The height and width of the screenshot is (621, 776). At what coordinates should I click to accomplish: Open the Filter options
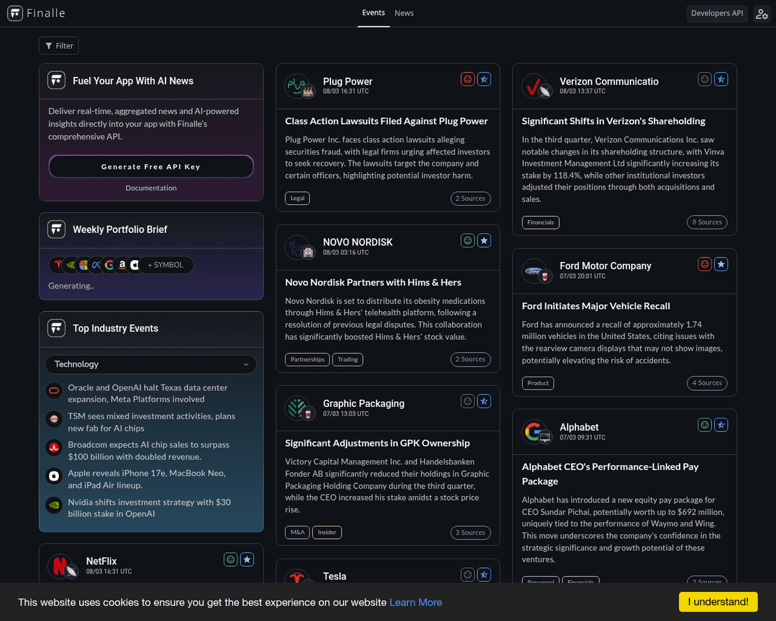pos(59,46)
